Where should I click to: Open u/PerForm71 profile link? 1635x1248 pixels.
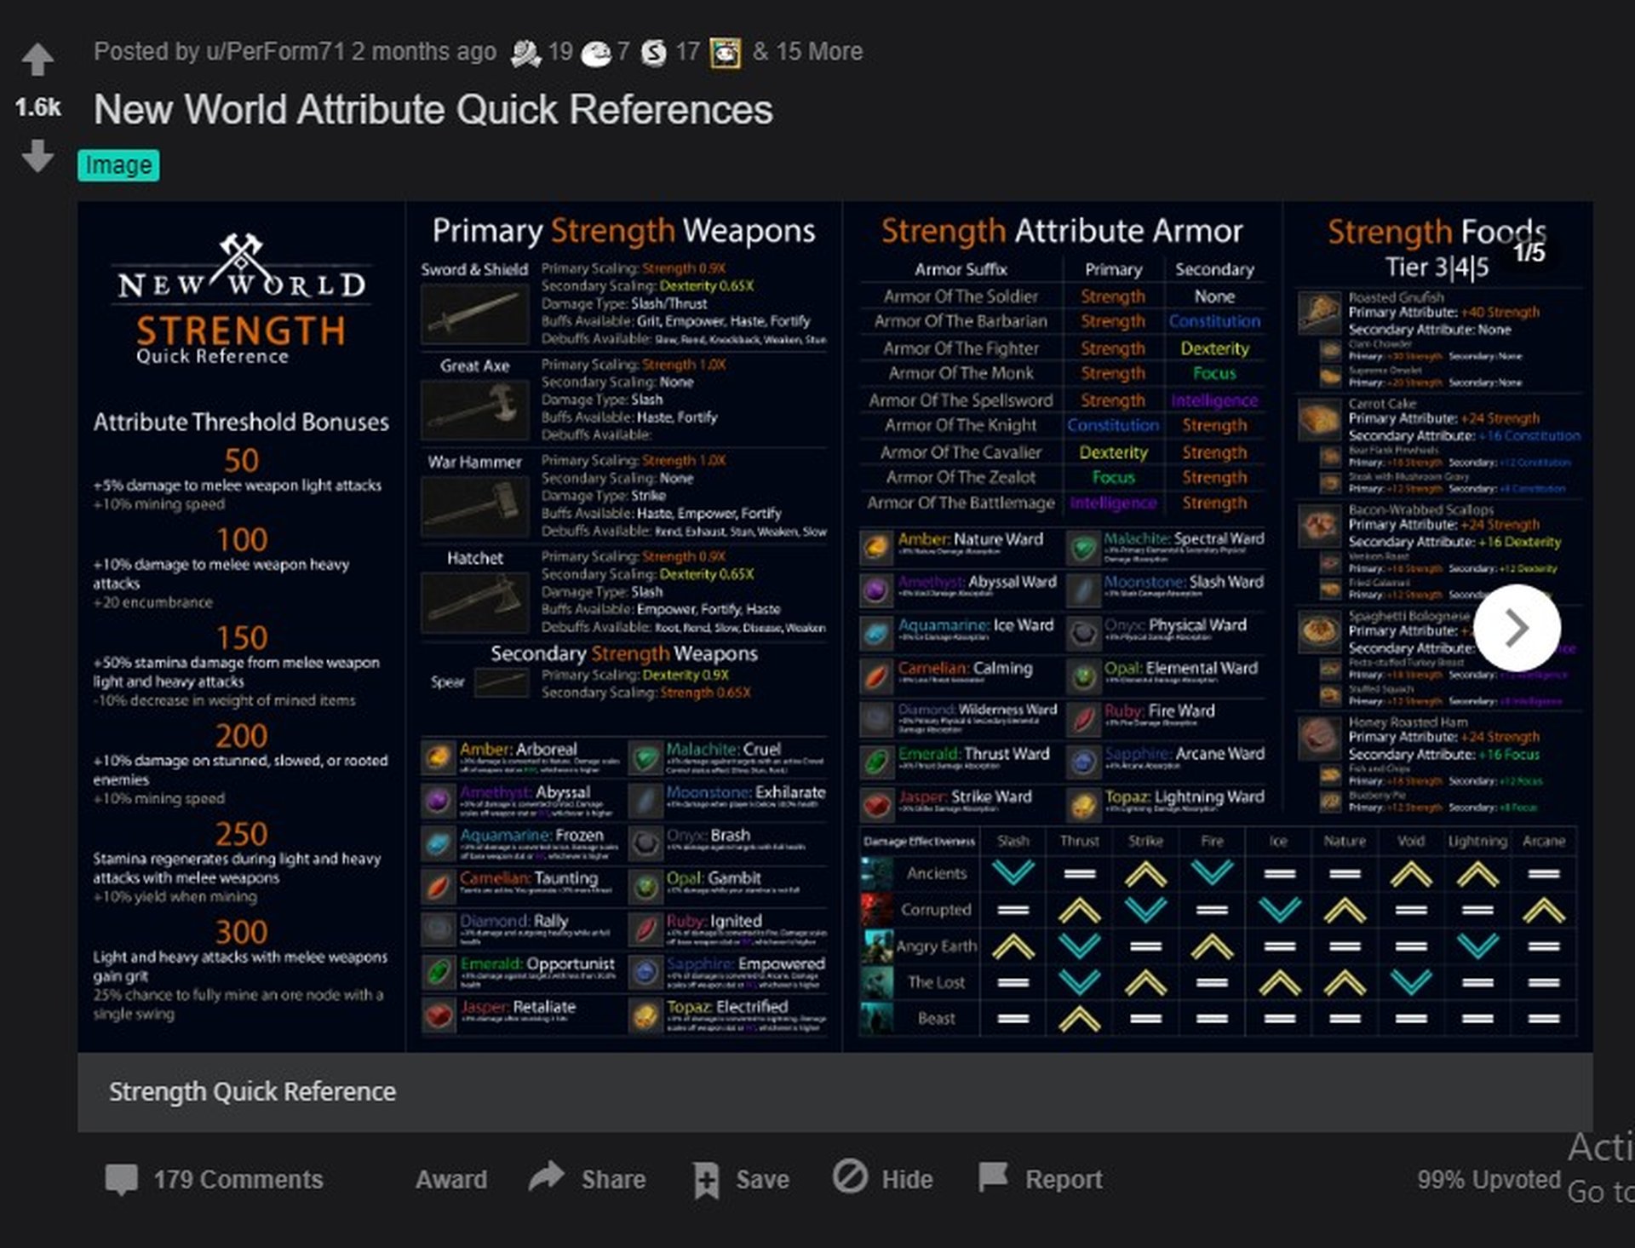click(x=275, y=52)
